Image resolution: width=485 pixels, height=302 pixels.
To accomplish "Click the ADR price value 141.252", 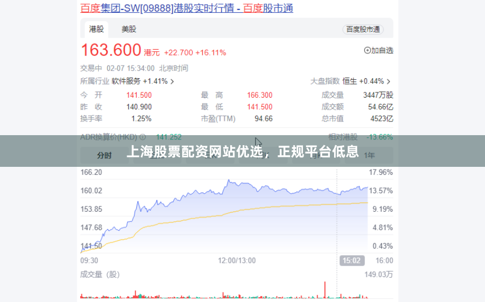I will [x=168, y=137].
